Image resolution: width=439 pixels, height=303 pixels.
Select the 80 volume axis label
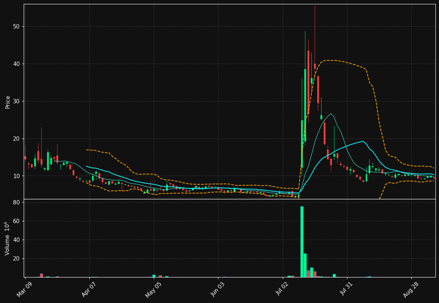17,203
